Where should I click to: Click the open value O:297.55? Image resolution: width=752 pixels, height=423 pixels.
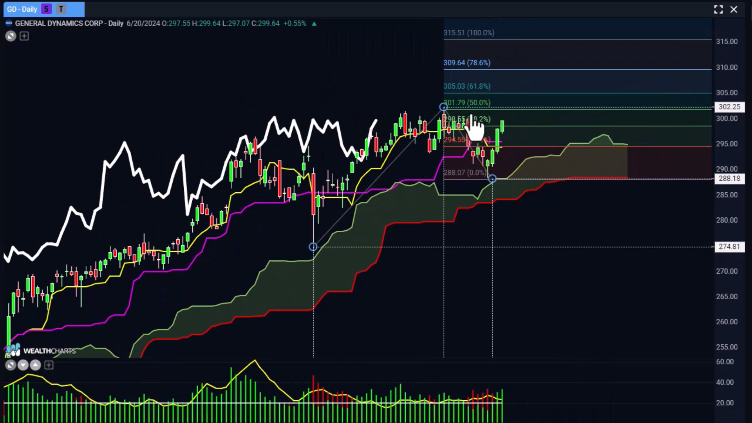[176, 23]
